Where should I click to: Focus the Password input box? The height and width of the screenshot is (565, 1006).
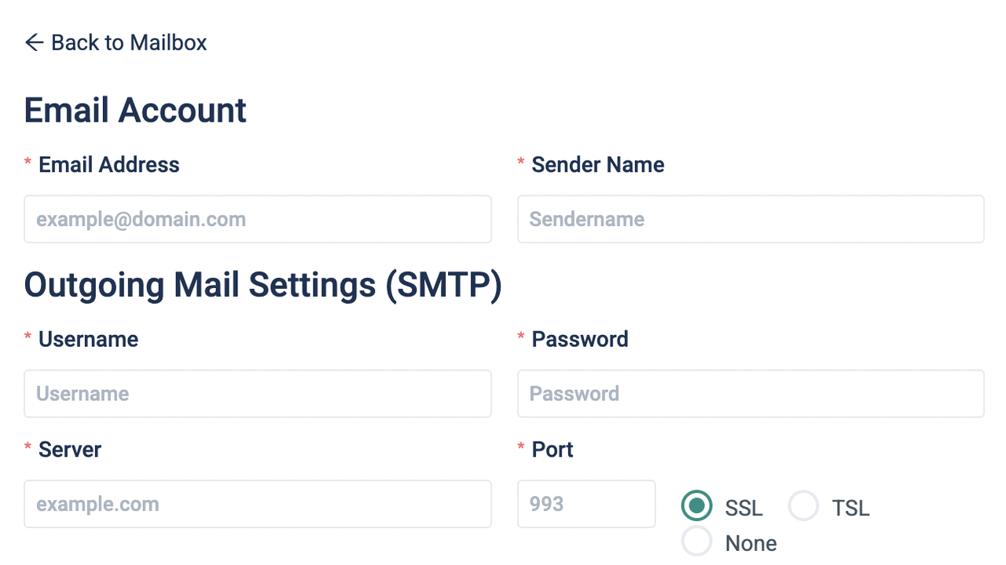(x=751, y=393)
